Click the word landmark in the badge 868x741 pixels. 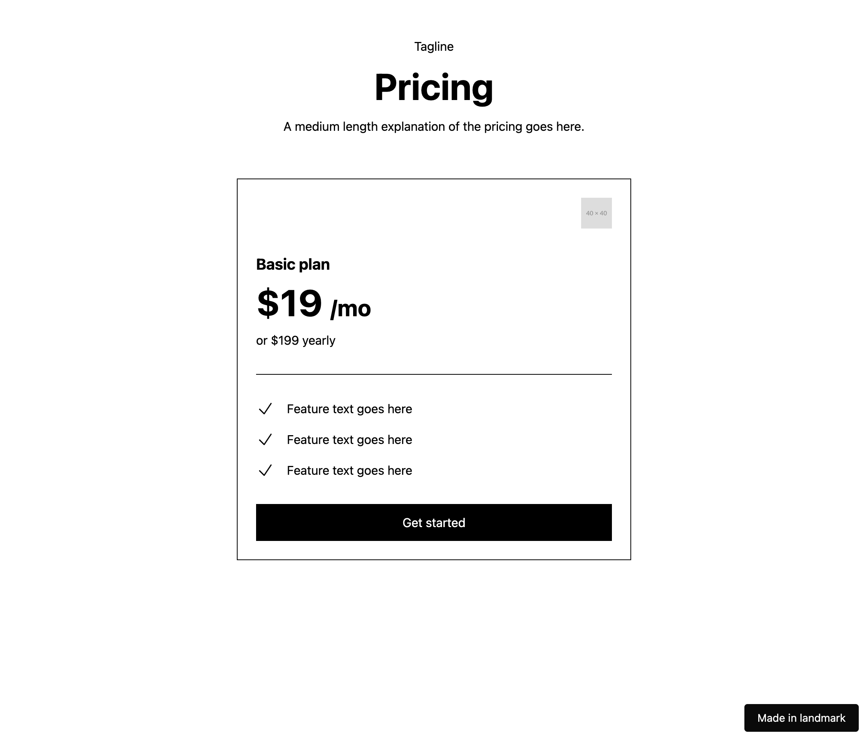click(822, 718)
